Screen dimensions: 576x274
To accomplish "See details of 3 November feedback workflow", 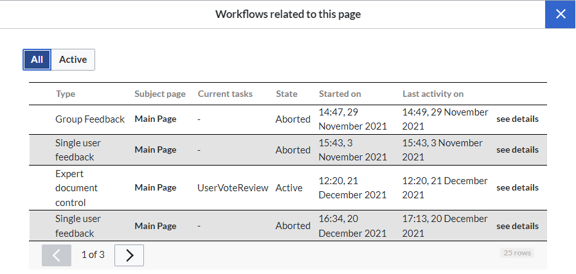I will click(517, 150).
